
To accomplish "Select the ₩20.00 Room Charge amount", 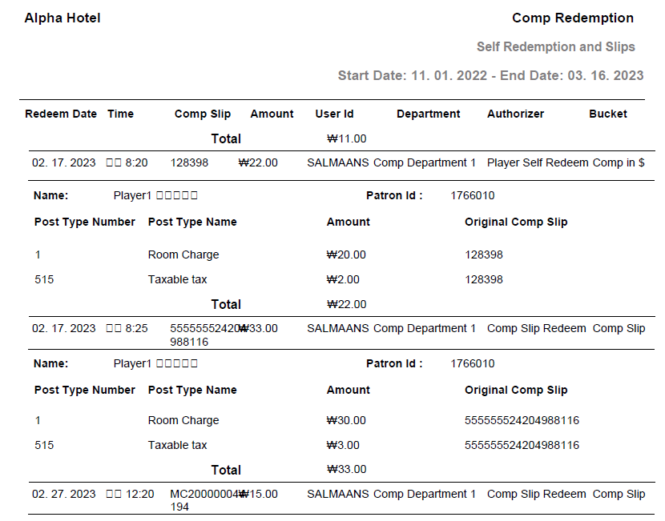I will pos(346,254).
